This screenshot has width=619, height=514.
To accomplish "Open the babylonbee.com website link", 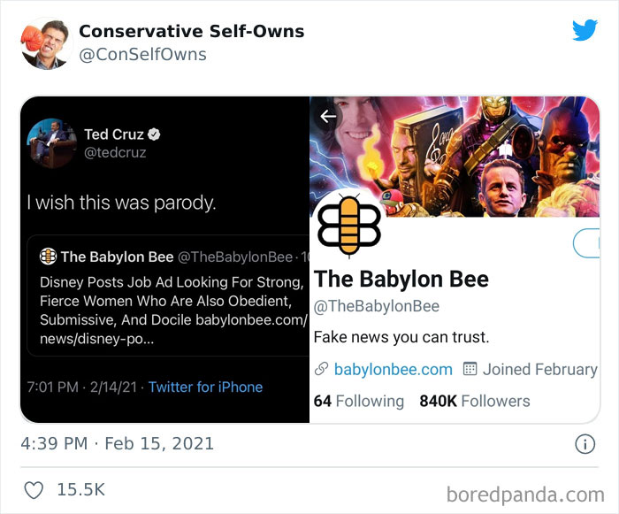I will click(393, 370).
